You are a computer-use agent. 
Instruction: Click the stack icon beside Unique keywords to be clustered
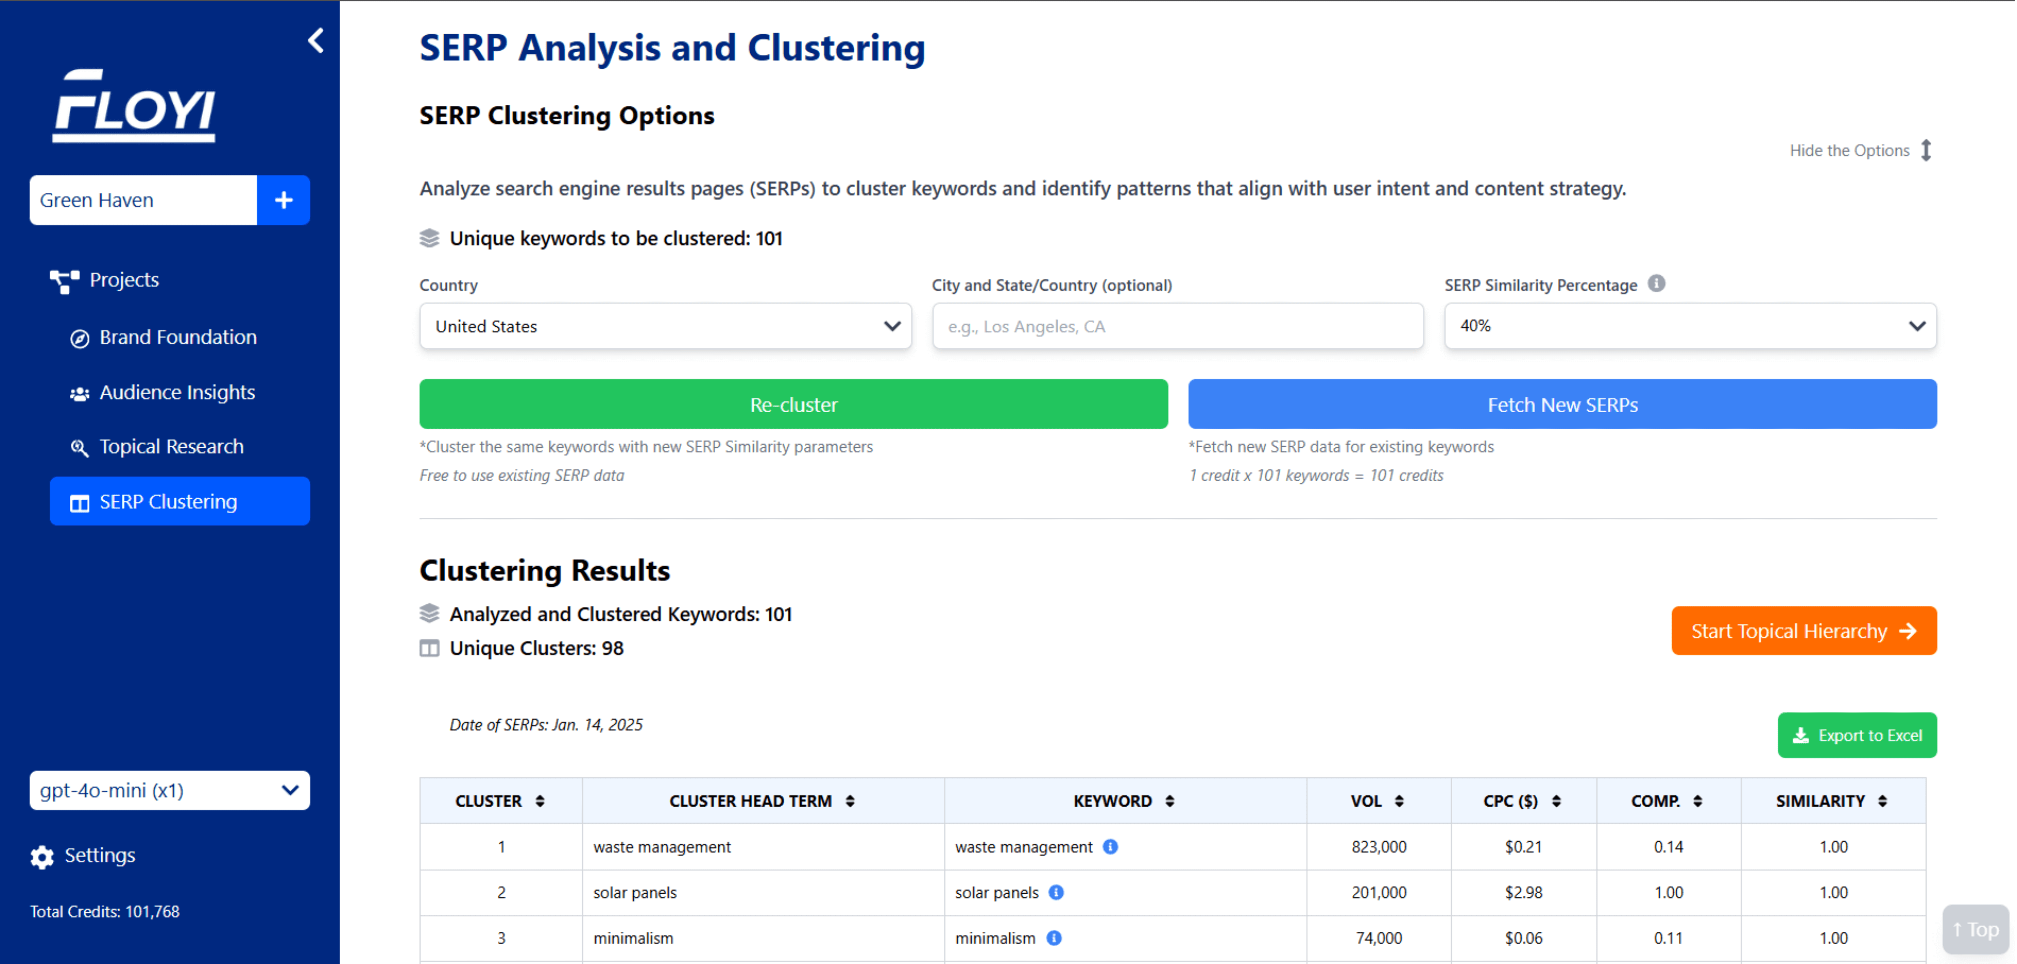pos(429,238)
